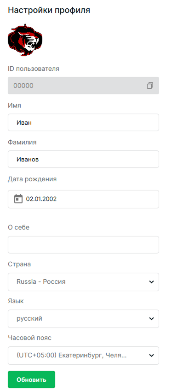Expand the Язык chevron arrow
Viewport: 172px width, 391px height.
coord(151,319)
